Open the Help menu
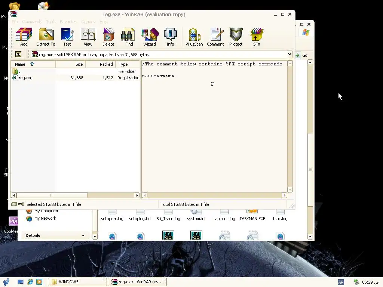The image size is (383, 287). (x=104, y=22)
